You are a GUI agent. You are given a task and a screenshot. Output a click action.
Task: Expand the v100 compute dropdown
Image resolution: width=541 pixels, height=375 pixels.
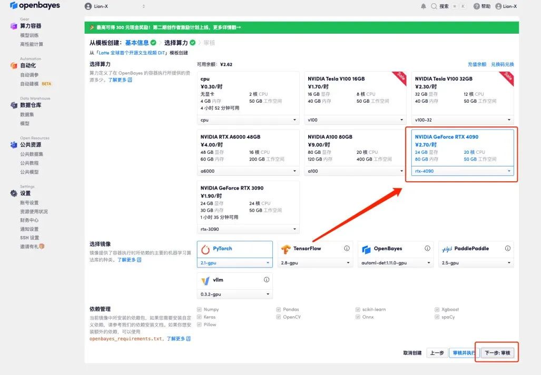(x=356, y=120)
